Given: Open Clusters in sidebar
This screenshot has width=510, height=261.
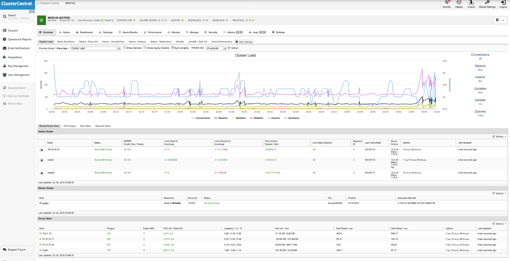Looking at the screenshot, I should click(13, 30).
